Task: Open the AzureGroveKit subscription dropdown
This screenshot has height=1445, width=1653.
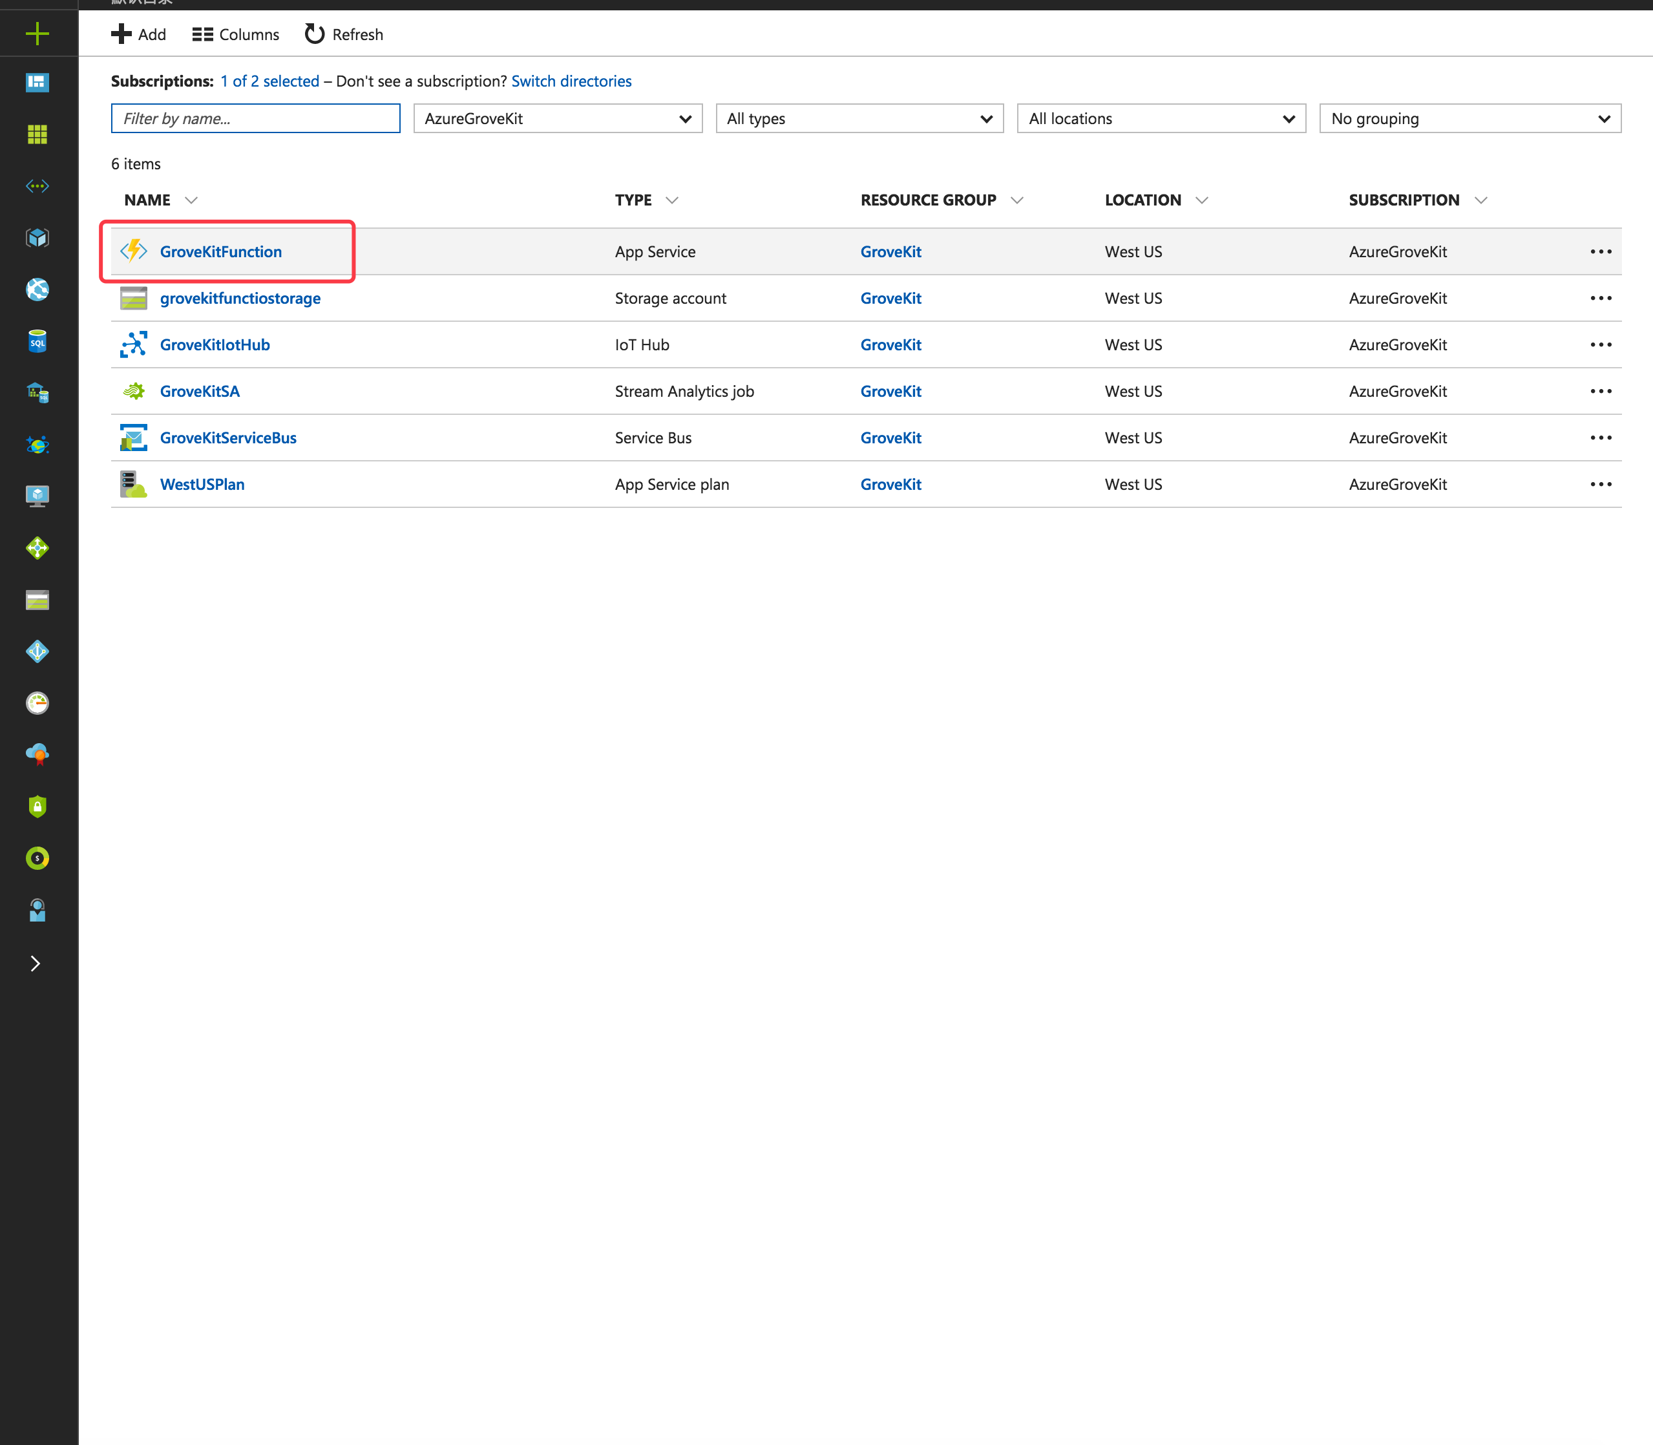Action: tap(557, 118)
